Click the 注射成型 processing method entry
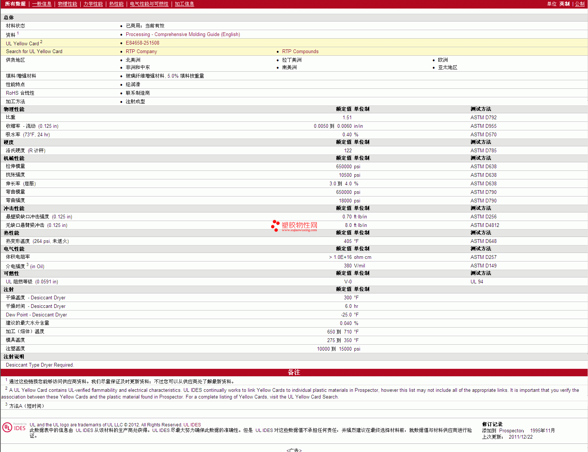Viewport: 588px width, 452px height. click(135, 101)
